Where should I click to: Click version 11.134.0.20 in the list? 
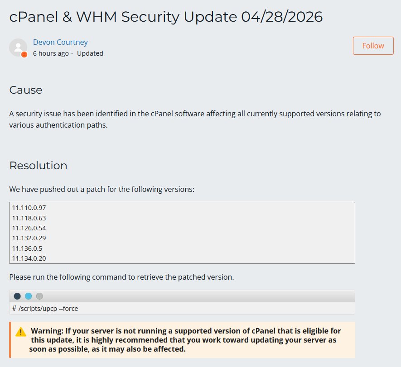click(29, 258)
